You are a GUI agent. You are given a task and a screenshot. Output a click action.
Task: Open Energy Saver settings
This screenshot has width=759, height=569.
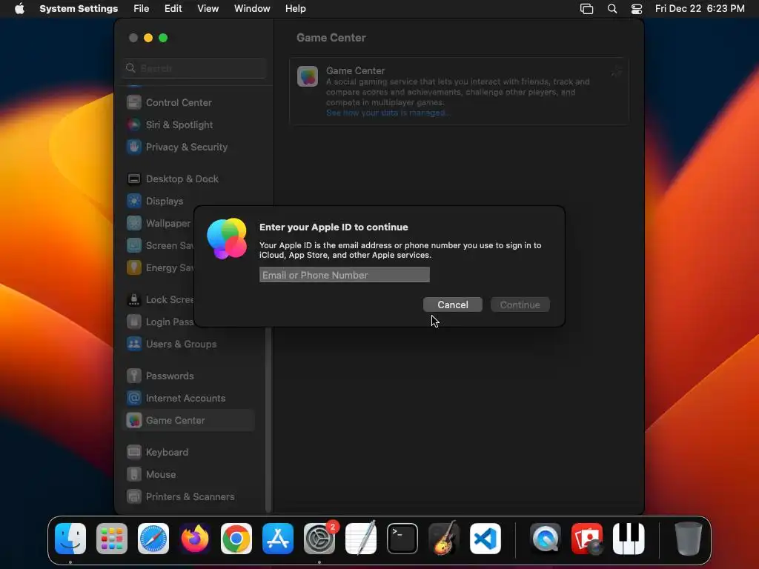pyautogui.click(x=159, y=268)
